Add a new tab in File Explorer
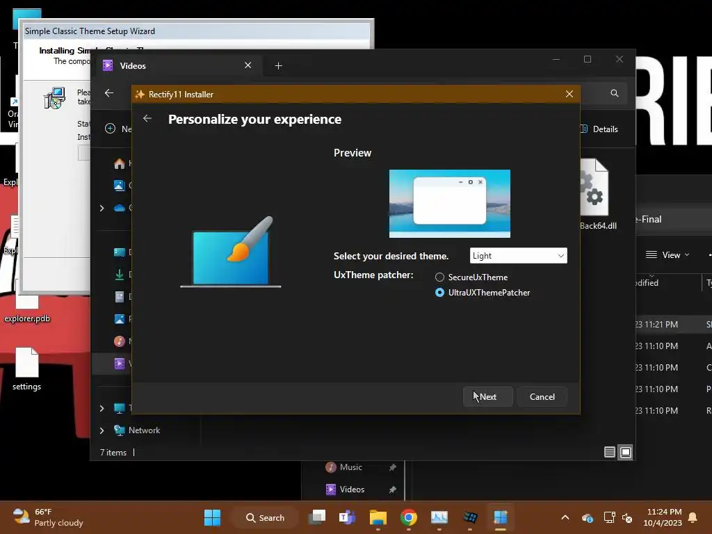 point(278,66)
